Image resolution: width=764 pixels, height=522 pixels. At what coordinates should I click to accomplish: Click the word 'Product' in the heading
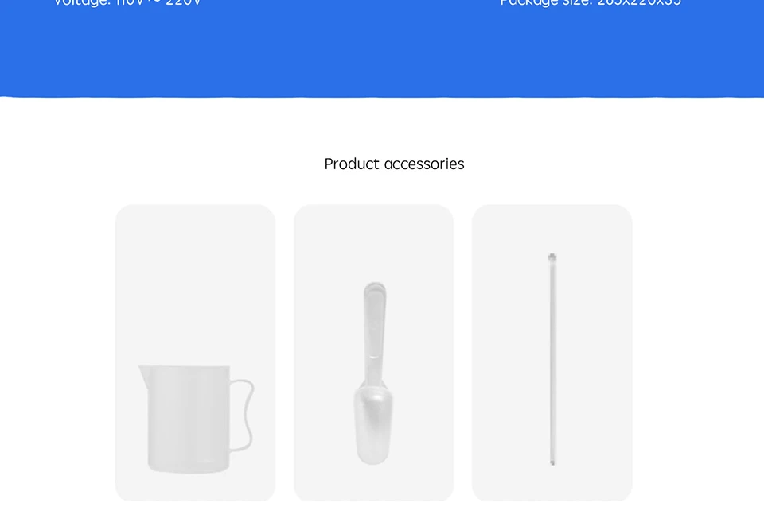[352, 164]
